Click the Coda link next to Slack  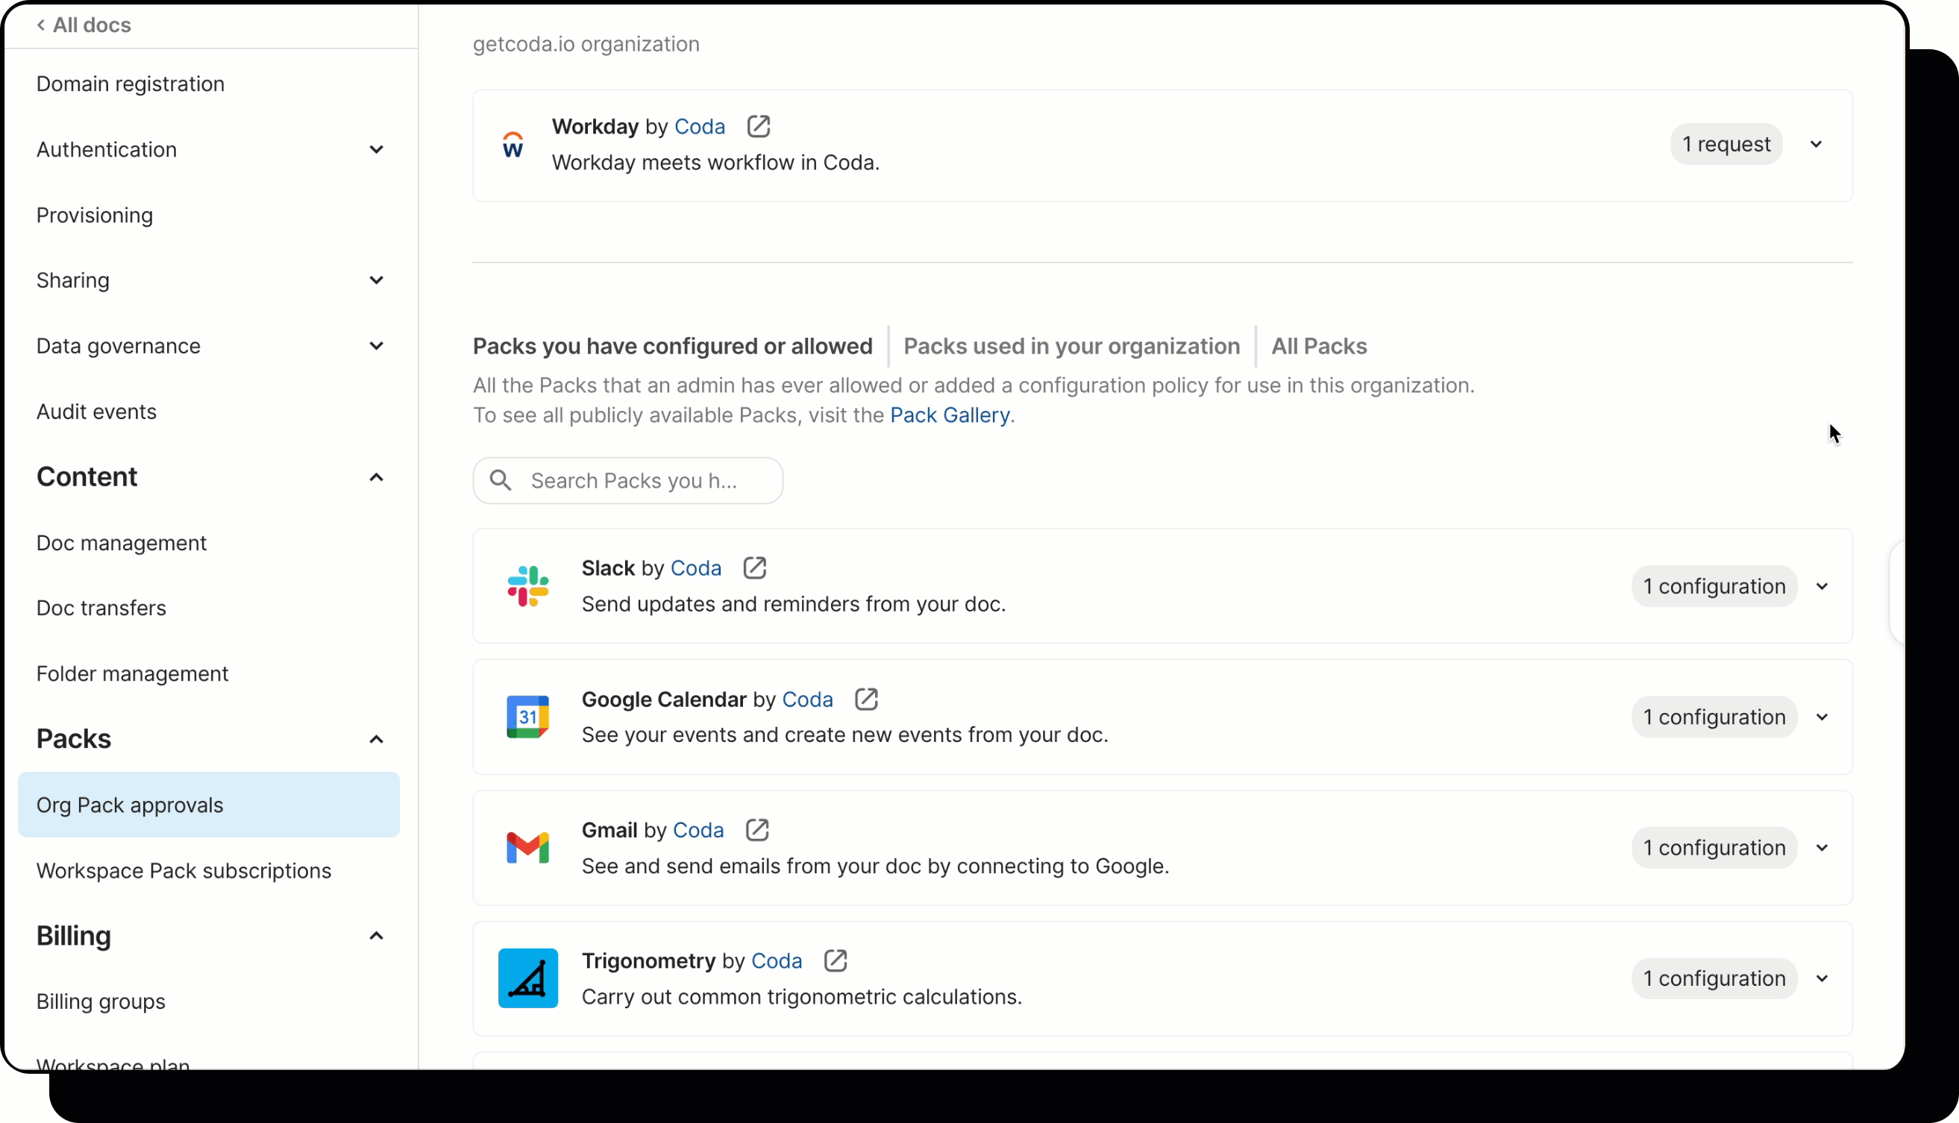[x=695, y=567]
